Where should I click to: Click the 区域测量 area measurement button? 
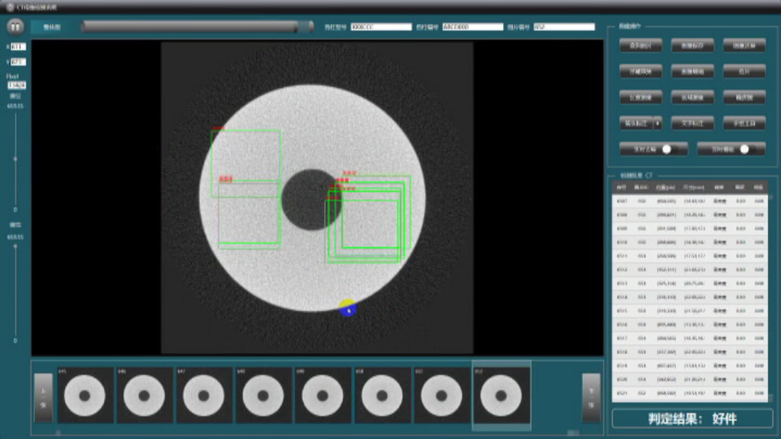(692, 97)
